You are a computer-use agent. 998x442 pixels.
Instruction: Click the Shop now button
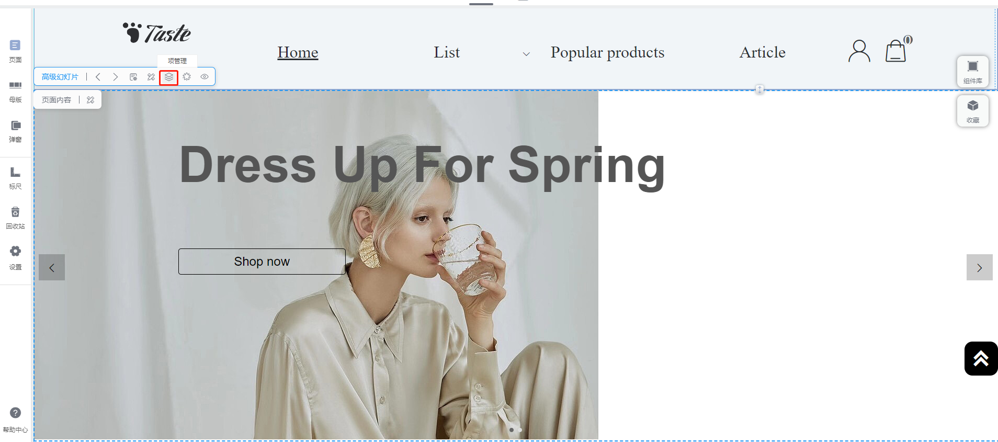(x=262, y=262)
